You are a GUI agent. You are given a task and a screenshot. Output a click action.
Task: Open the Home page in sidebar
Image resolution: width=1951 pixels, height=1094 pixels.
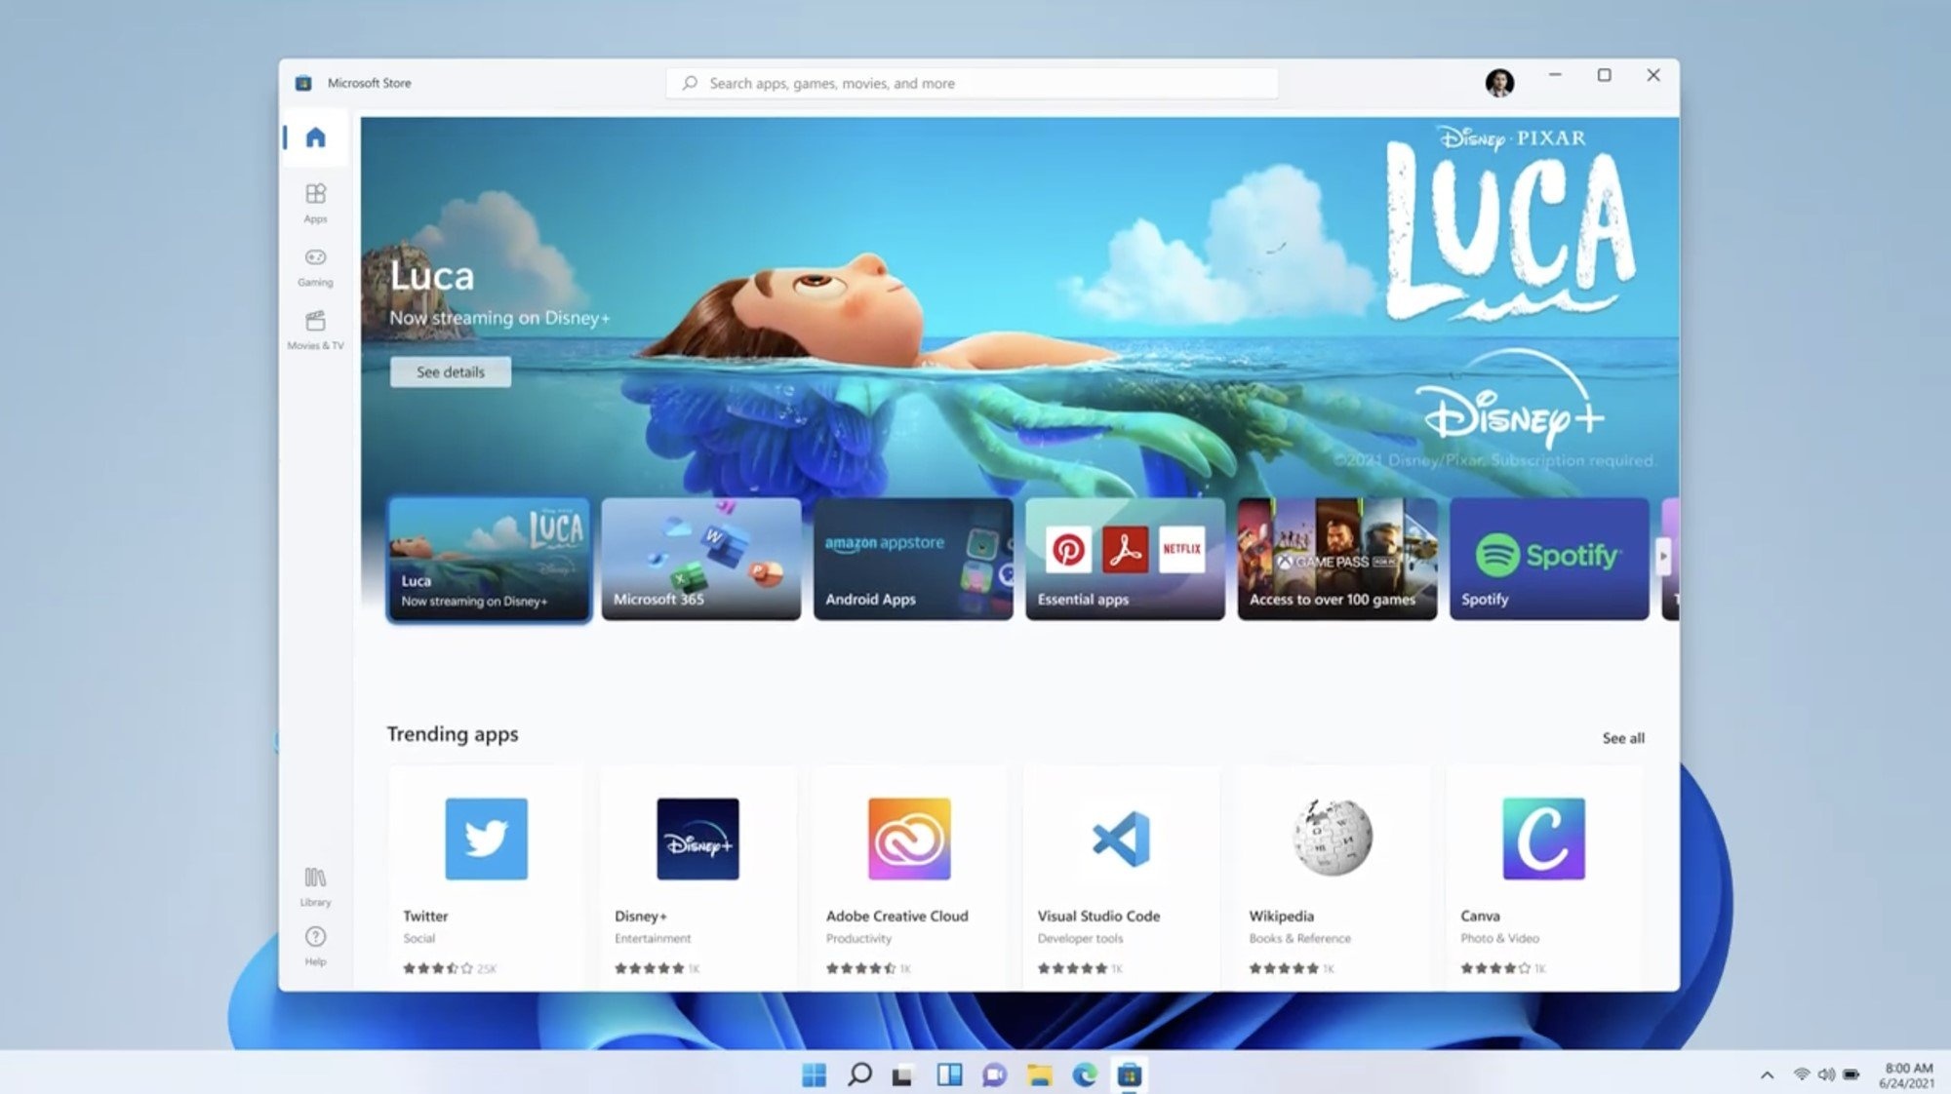[315, 137]
